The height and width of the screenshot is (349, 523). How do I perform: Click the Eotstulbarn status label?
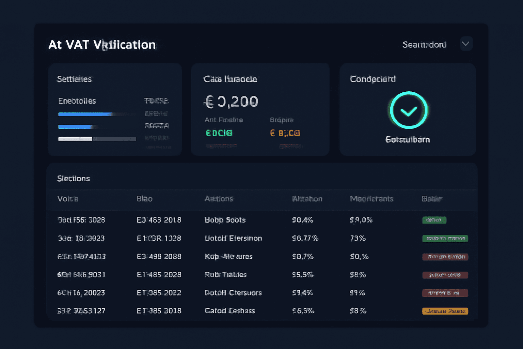[x=408, y=140]
